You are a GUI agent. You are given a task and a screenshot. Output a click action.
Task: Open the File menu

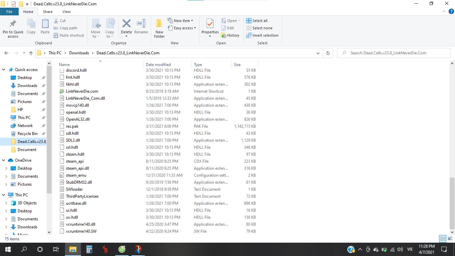(9, 12)
